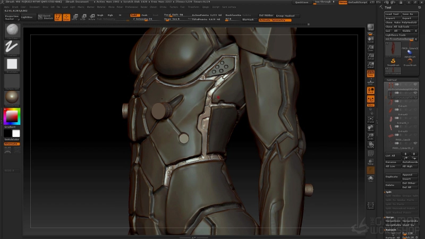Toggle Activate Symmetry
425x239 pixels.
tap(275, 20)
